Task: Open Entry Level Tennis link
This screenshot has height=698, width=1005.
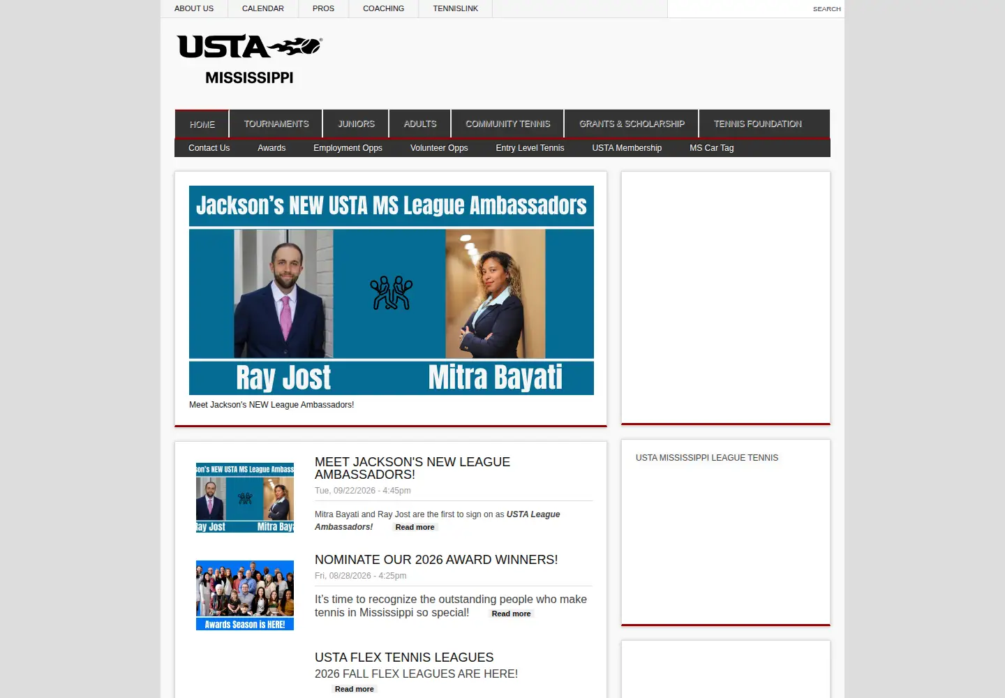Action: [x=530, y=148]
